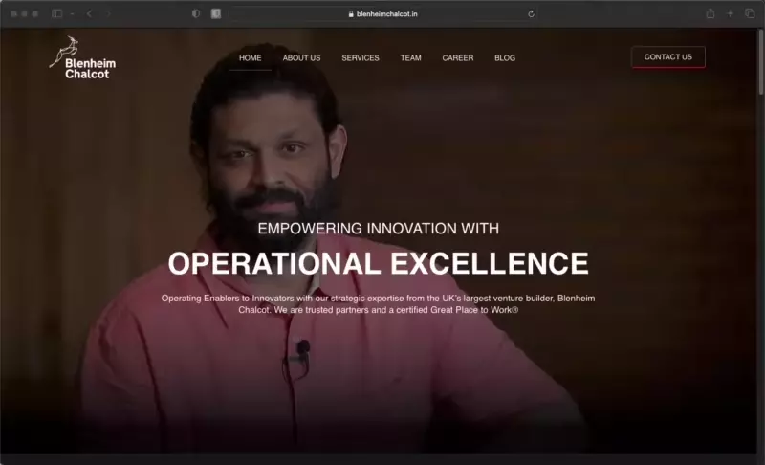Open the tab group dropdown arrow
The image size is (765, 465).
72,13
